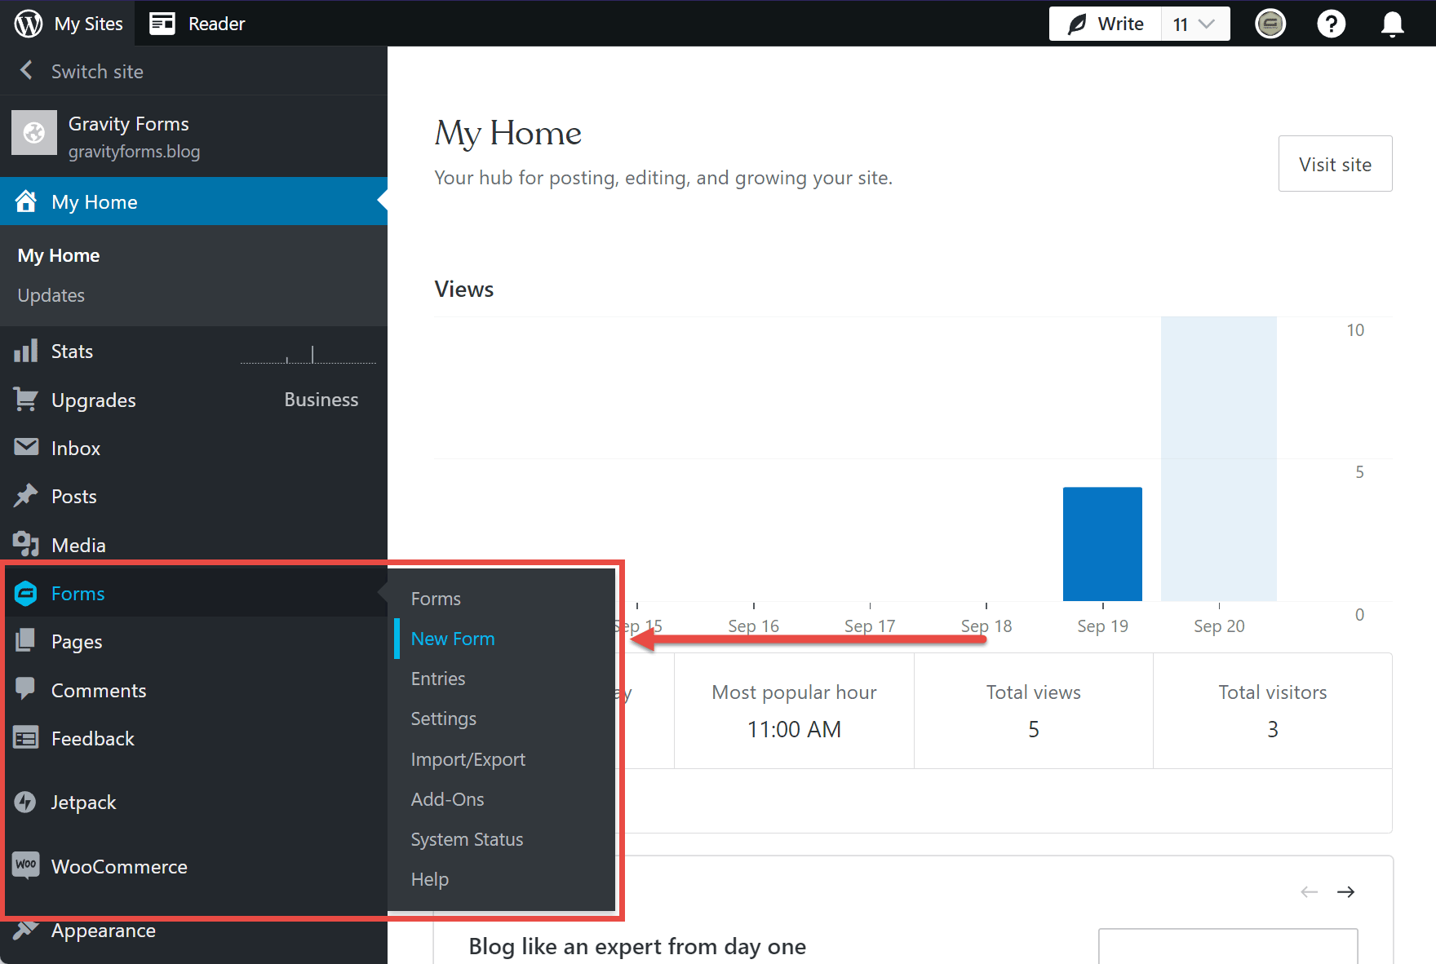Viewport: 1436px width, 964px height.
Task: Click Switch site link
Action: [97, 71]
